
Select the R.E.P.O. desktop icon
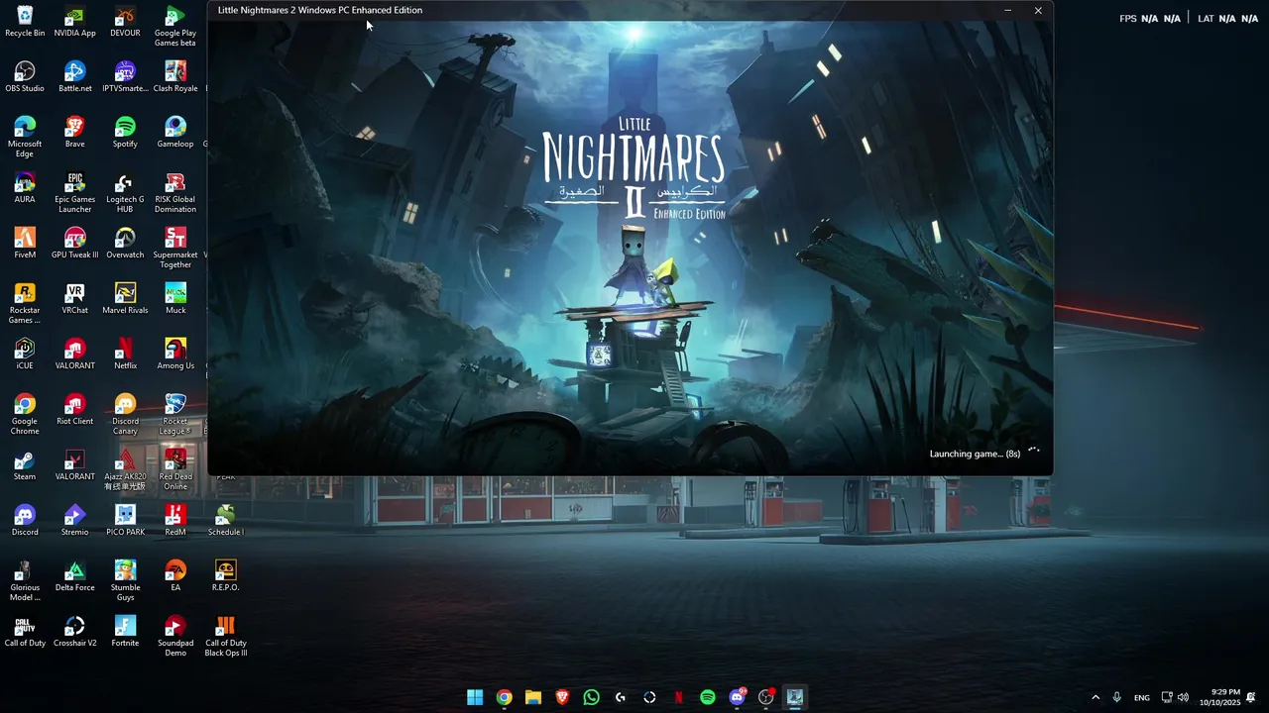pyautogui.click(x=226, y=576)
